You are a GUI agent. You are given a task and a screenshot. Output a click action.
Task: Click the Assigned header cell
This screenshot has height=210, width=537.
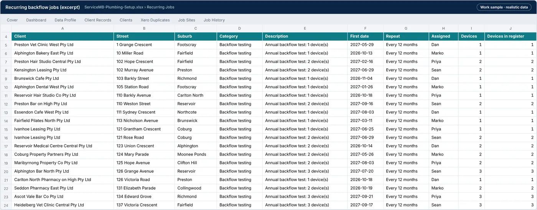tap(444, 36)
